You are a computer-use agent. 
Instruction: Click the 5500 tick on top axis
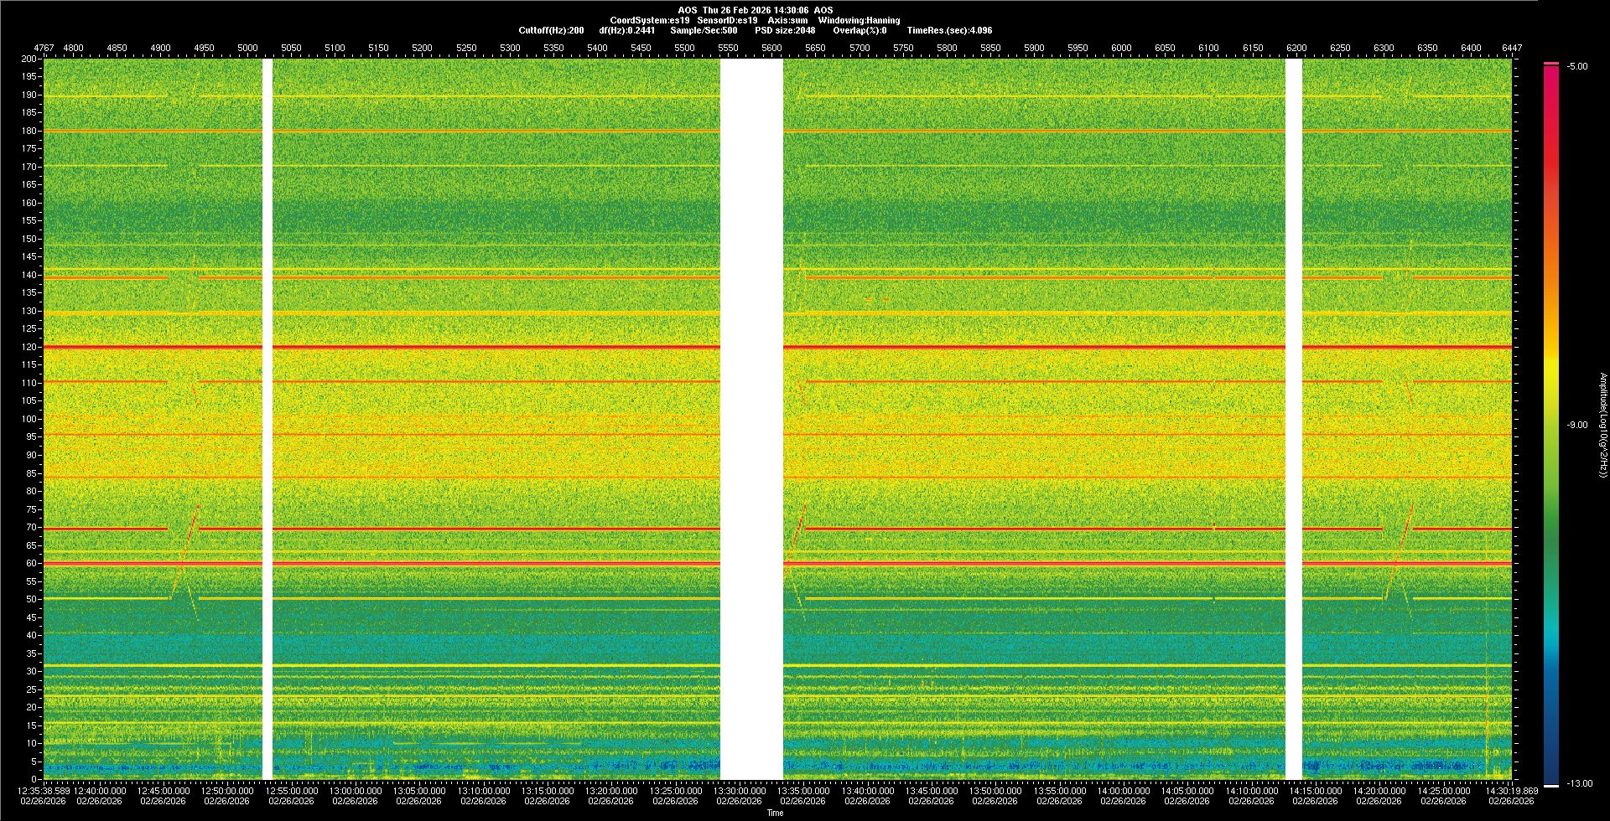684,48
